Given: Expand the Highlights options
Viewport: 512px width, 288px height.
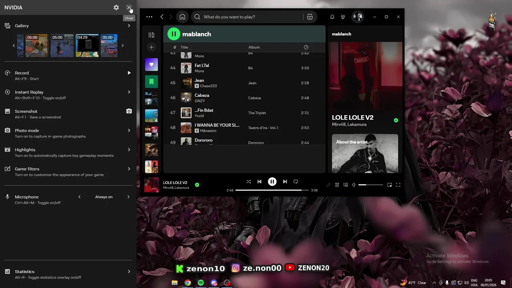Looking at the screenshot, I should [129, 150].
